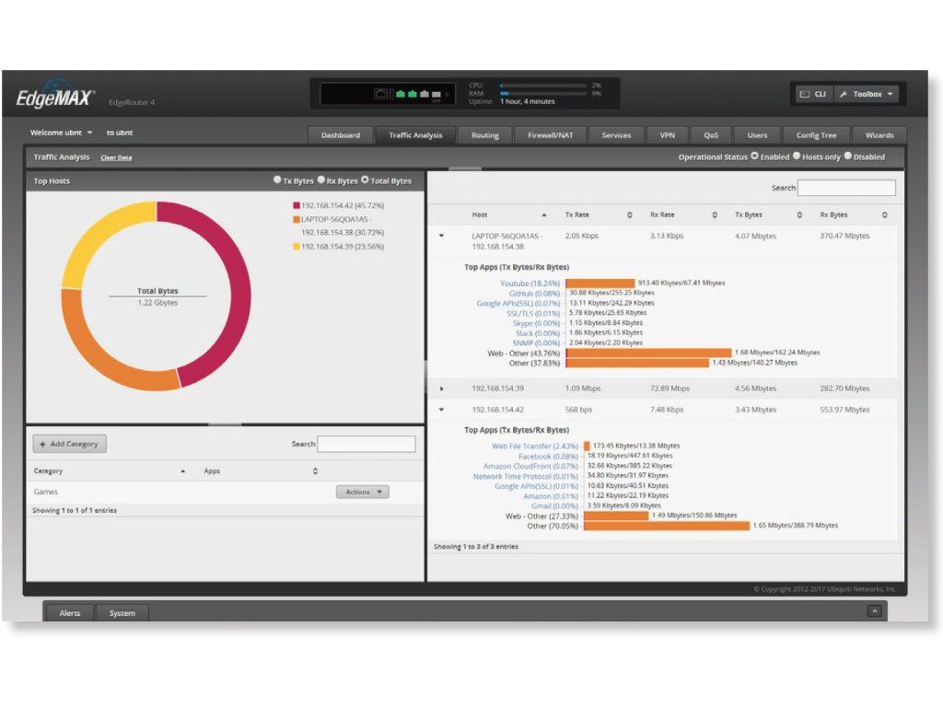This screenshot has width=943, height=707.
Task: Open the Services tab
Action: (x=616, y=135)
